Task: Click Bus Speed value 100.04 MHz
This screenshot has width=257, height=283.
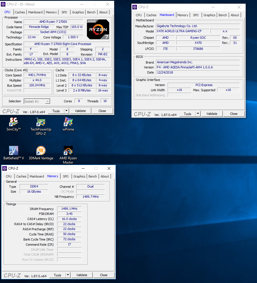Action: click(x=37, y=85)
